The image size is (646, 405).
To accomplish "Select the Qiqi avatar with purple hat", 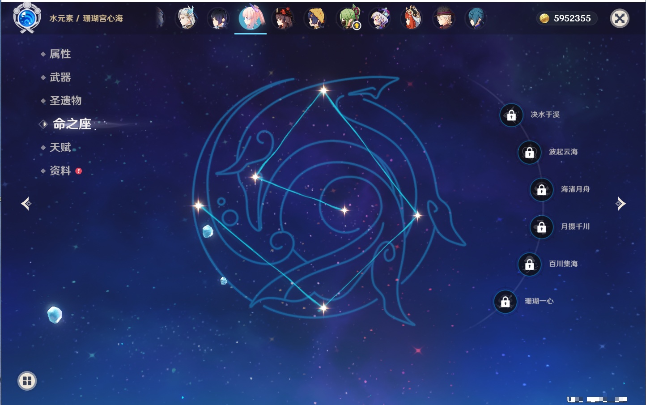I will [379, 18].
